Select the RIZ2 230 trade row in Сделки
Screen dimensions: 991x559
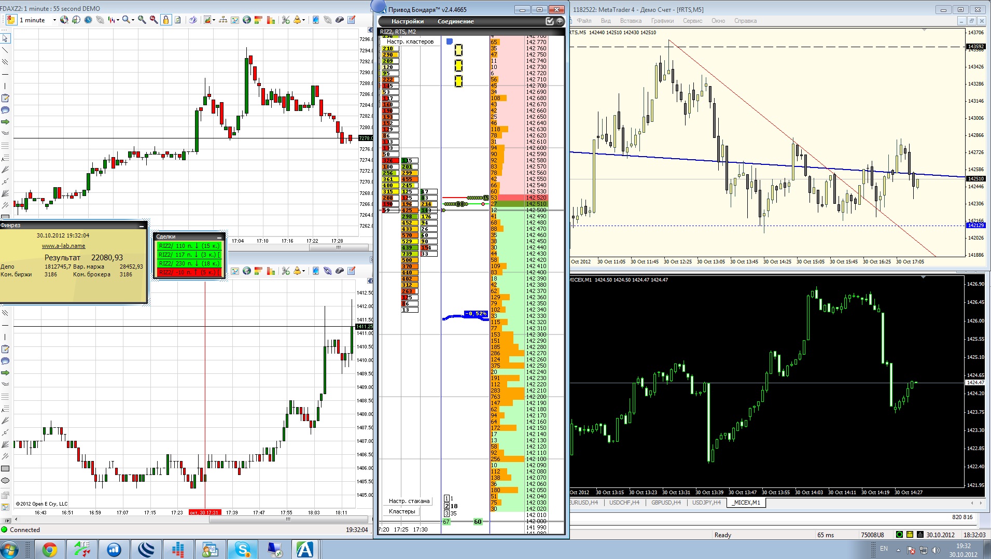click(189, 263)
